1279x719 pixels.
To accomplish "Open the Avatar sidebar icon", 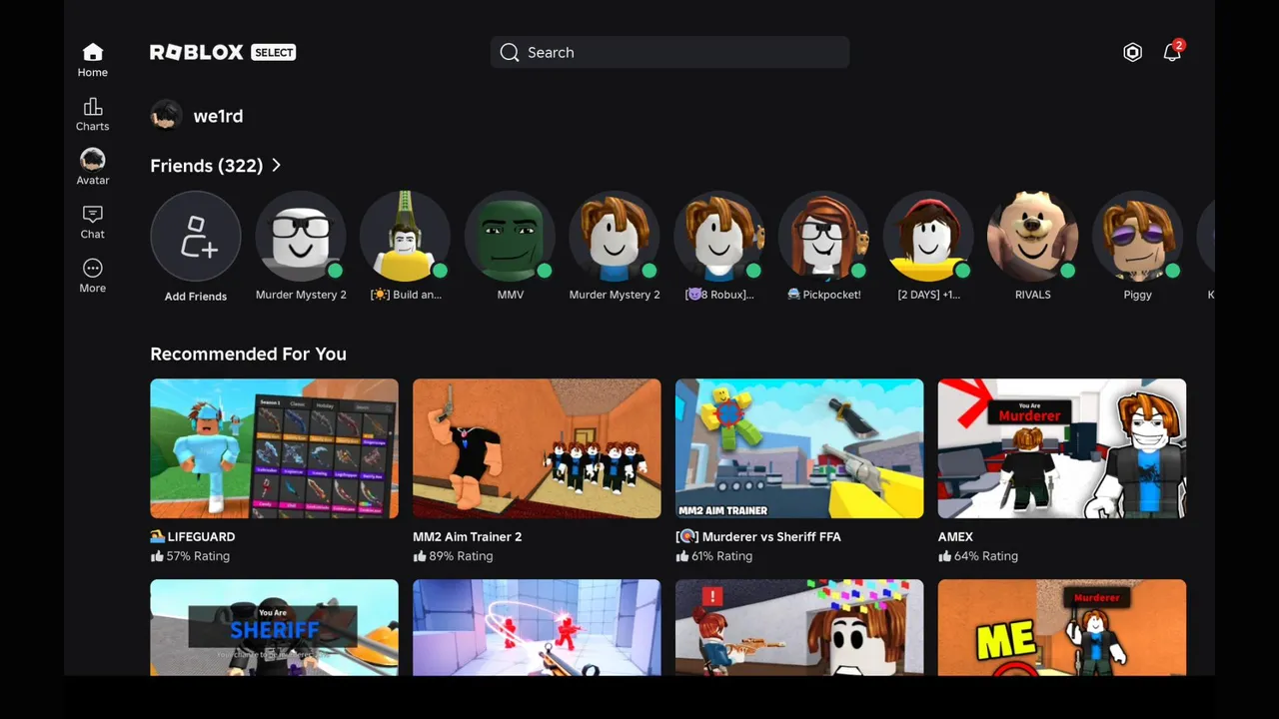I will pos(92,160).
